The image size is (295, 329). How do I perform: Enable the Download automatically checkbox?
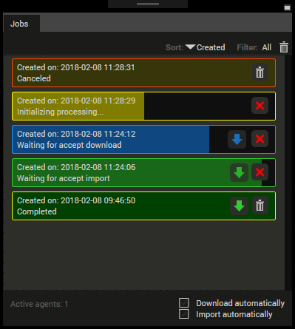[184, 303]
